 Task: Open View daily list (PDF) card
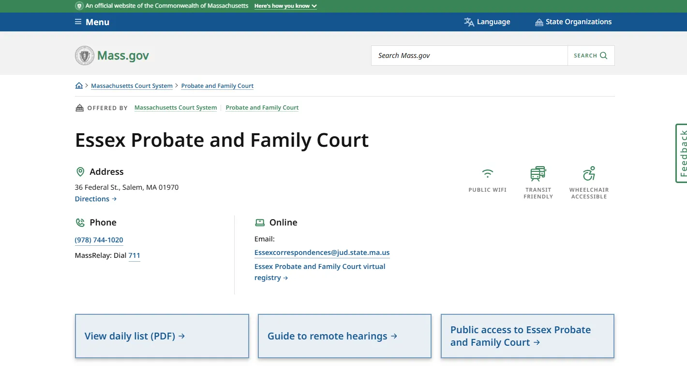pos(162,336)
